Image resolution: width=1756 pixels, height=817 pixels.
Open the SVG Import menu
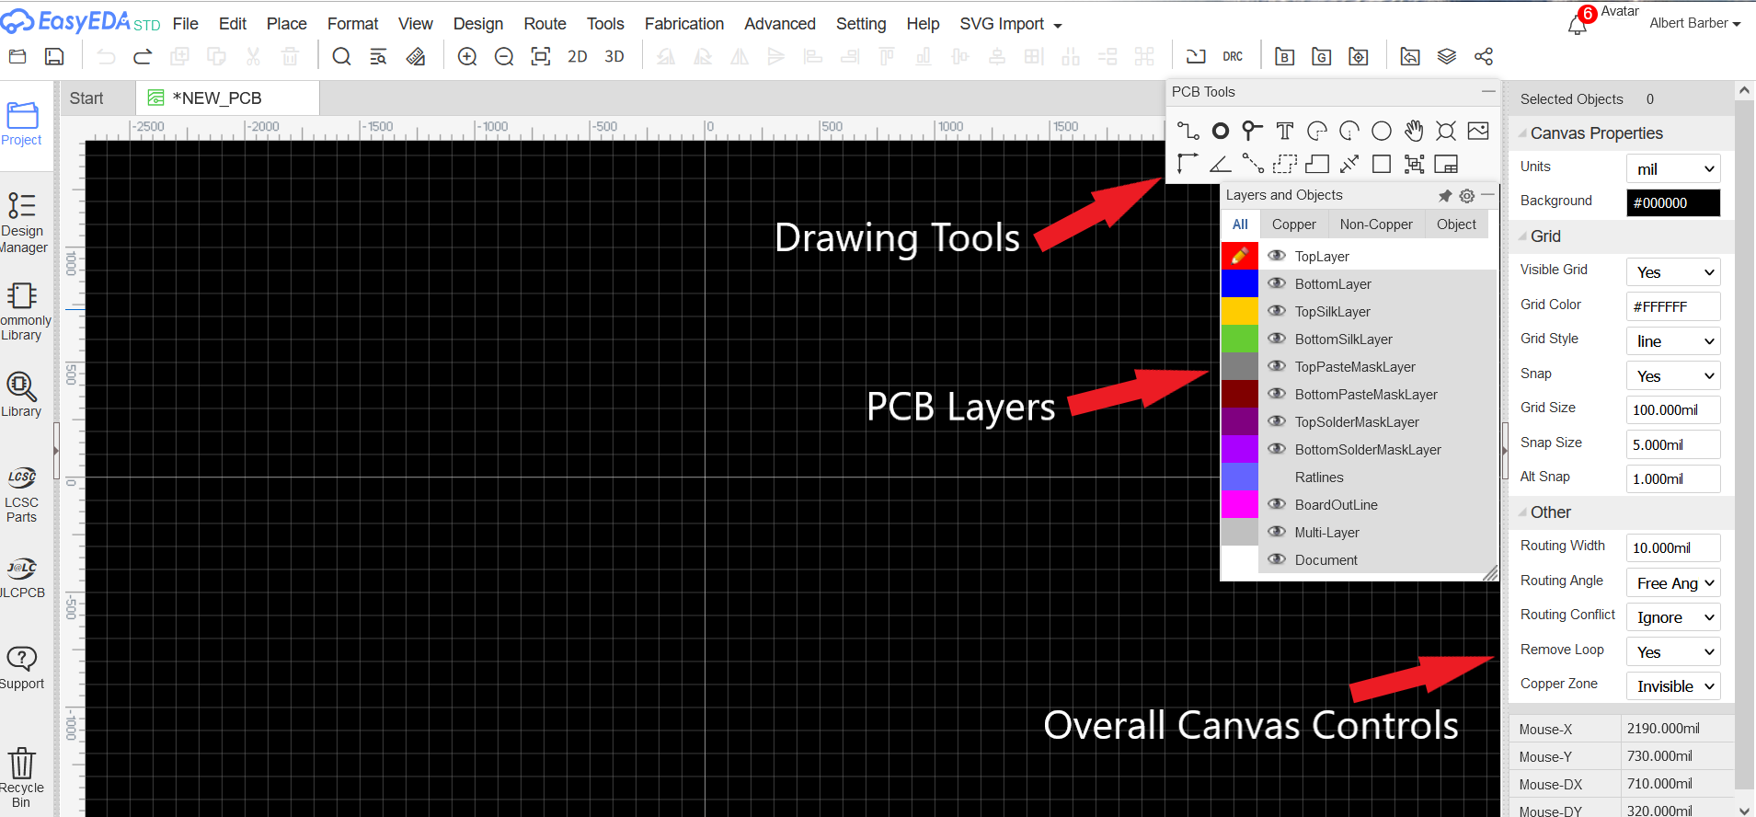pyautogui.click(x=1010, y=24)
